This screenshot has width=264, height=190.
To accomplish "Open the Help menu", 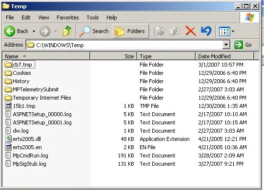I will [111, 17].
